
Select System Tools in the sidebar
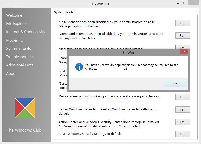click(18, 49)
